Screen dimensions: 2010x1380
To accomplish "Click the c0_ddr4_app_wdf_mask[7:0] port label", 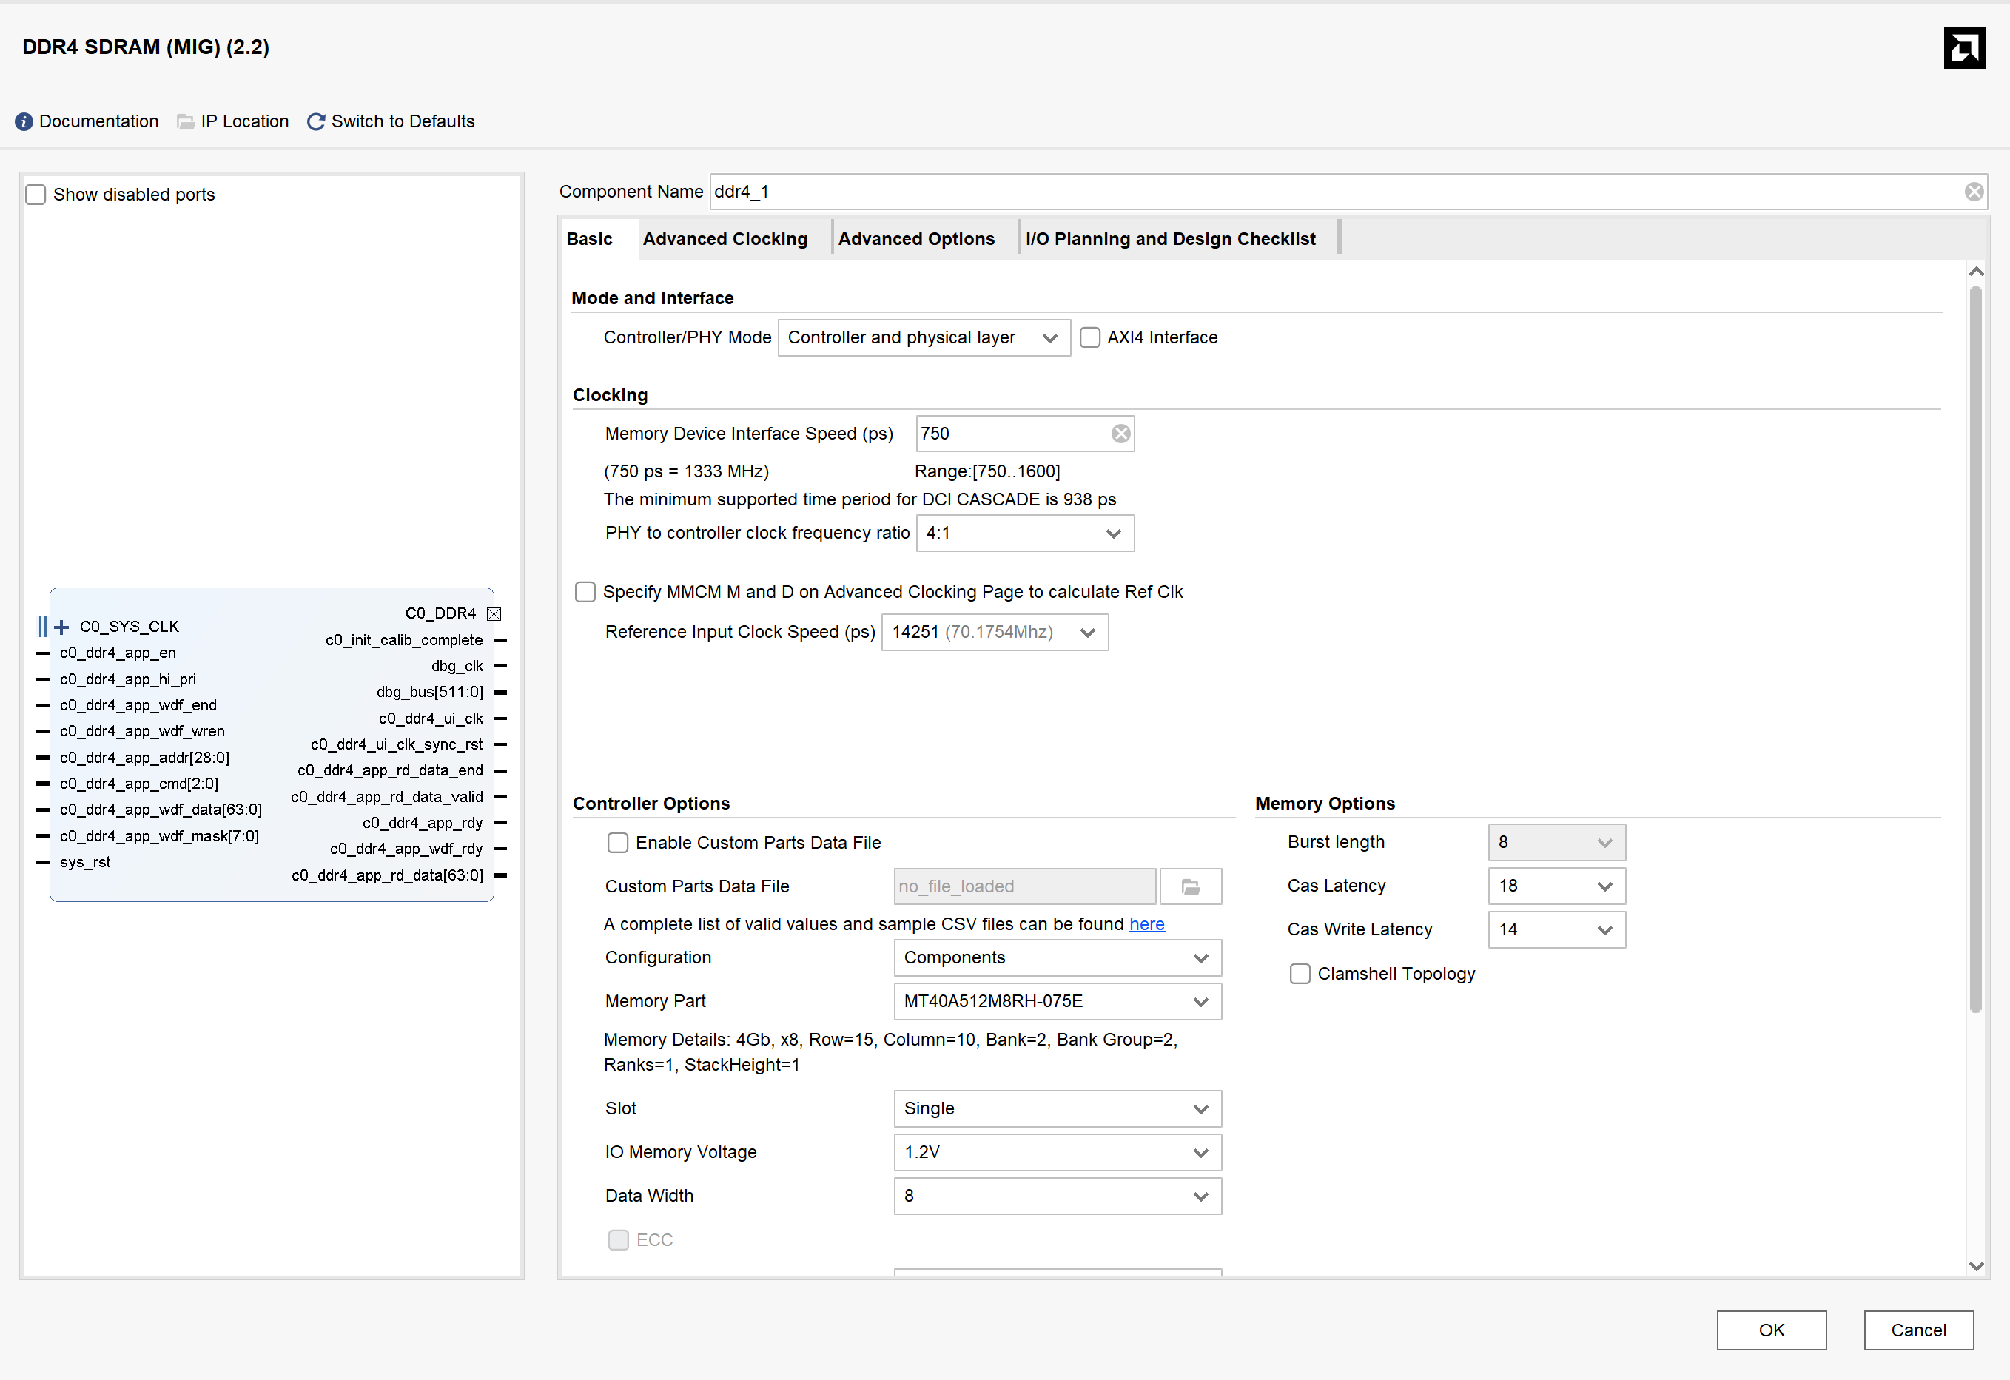I will point(159,836).
